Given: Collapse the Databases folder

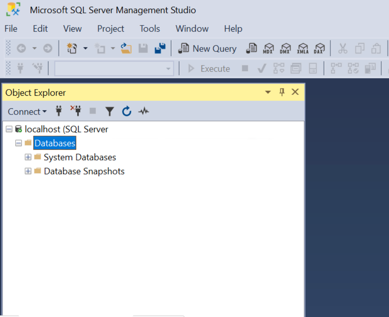Looking at the screenshot, I should tap(18, 143).
